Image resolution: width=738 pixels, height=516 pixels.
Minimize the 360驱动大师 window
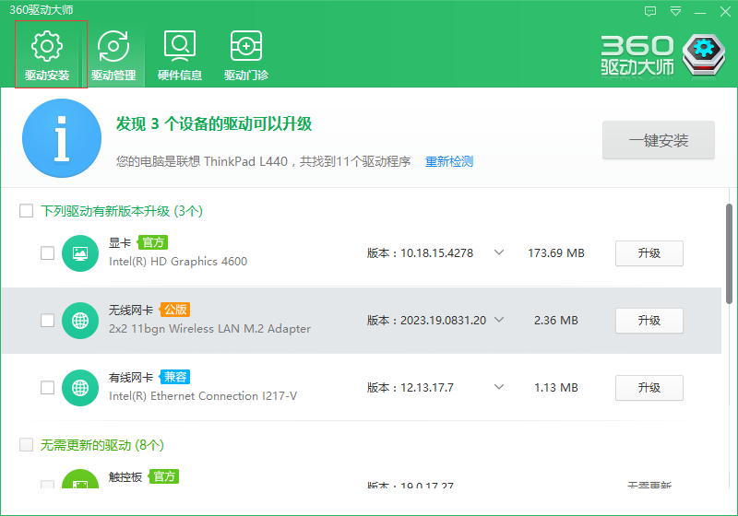coord(700,13)
